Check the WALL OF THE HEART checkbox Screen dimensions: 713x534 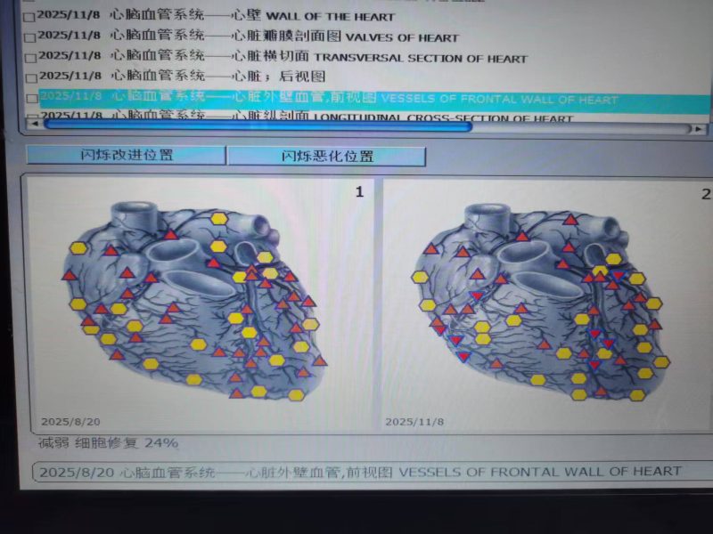click(29, 18)
